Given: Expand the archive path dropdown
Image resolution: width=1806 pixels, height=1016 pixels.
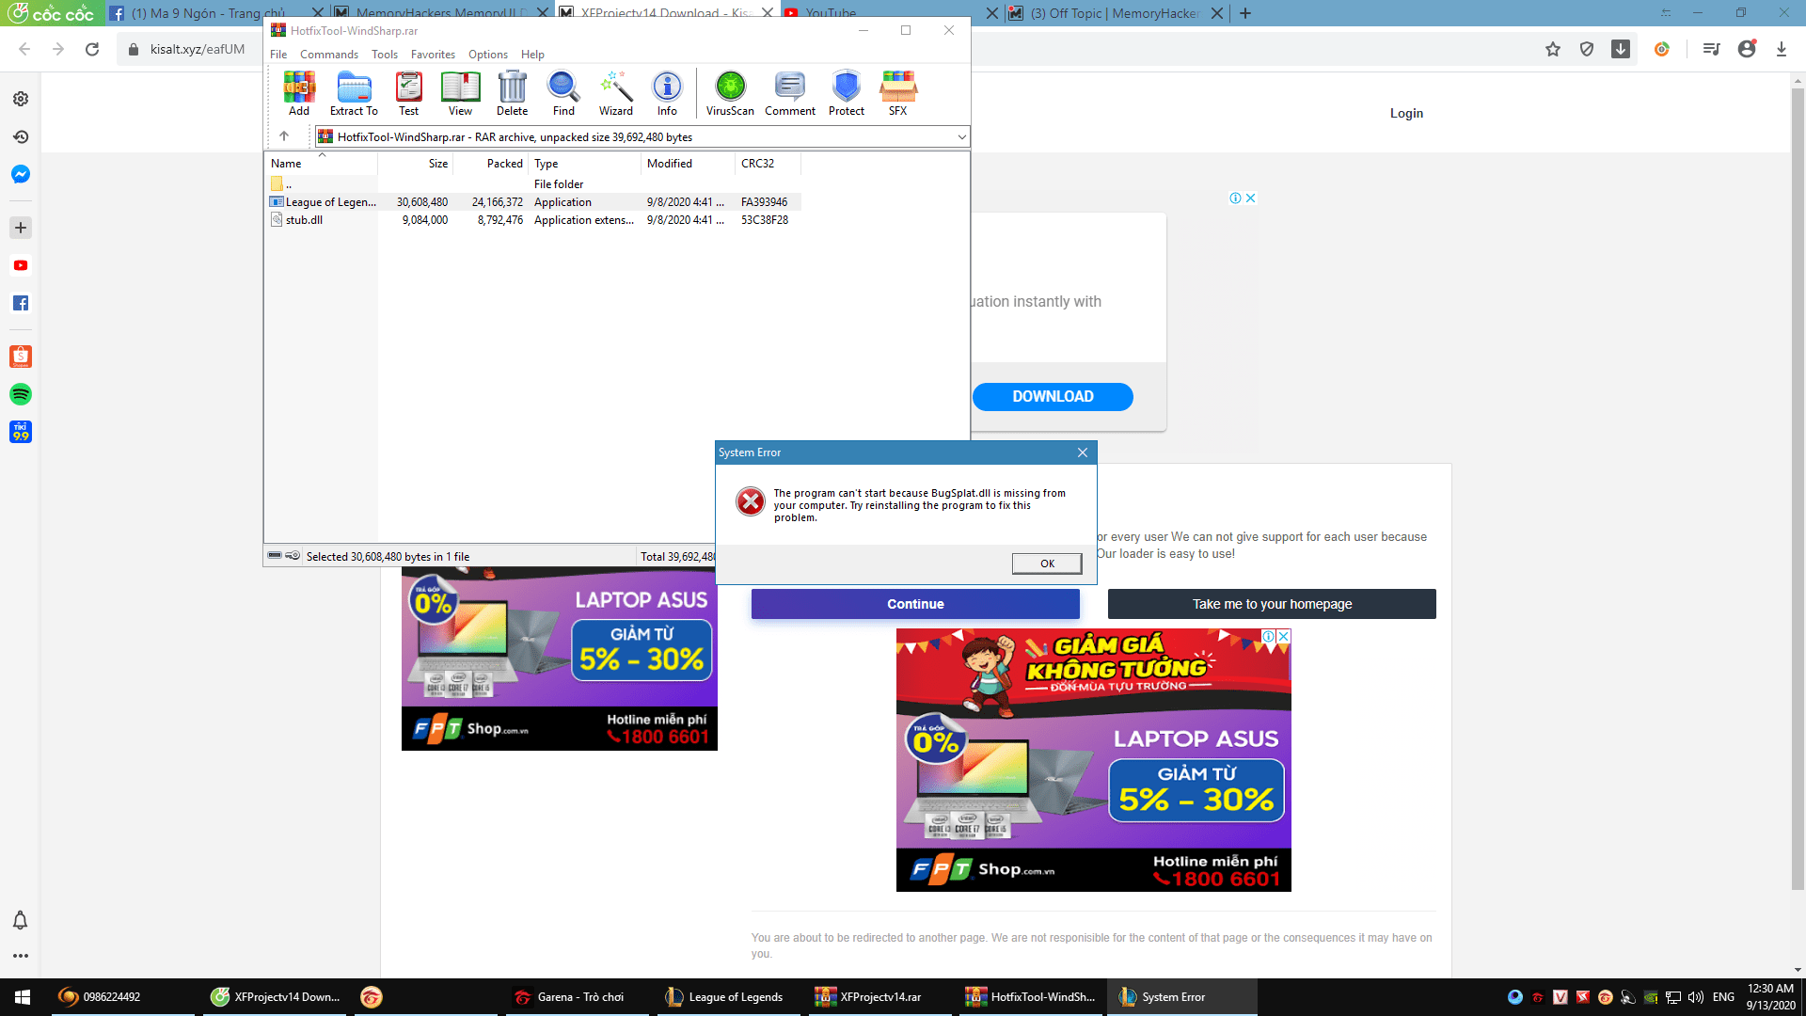Looking at the screenshot, I should (x=961, y=137).
